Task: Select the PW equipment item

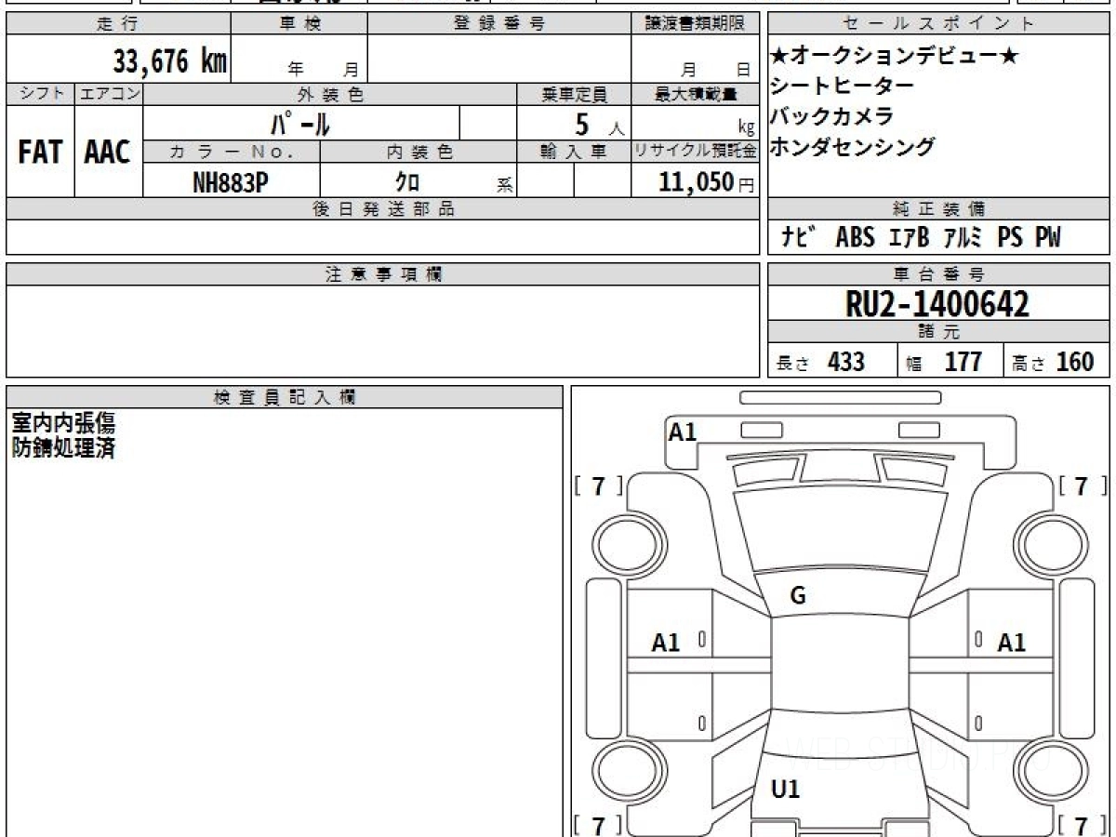Action: click(1048, 237)
